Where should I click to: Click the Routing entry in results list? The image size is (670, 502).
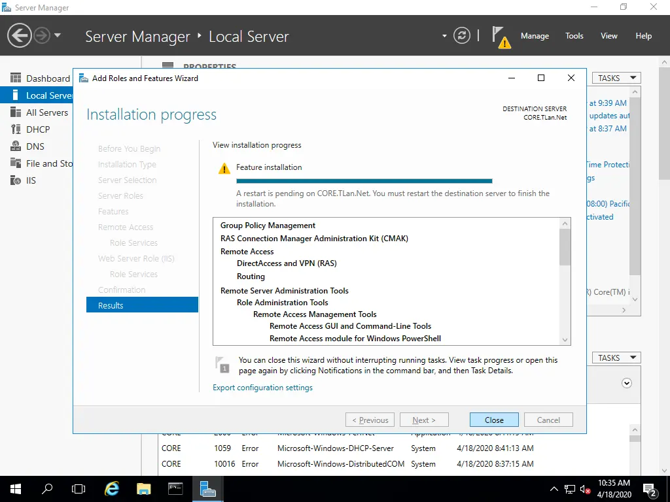click(x=251, y=276)
